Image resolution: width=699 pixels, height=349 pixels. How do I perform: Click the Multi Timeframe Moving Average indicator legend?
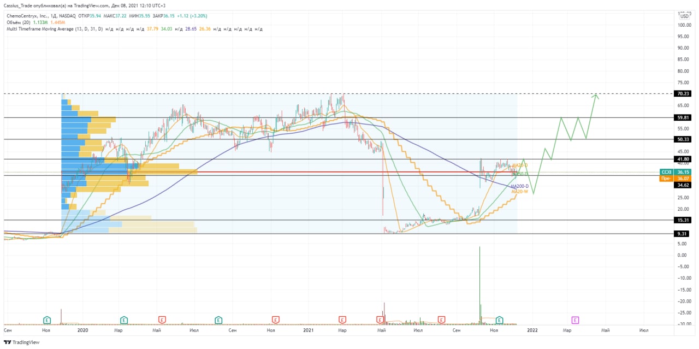coord(54,28)
